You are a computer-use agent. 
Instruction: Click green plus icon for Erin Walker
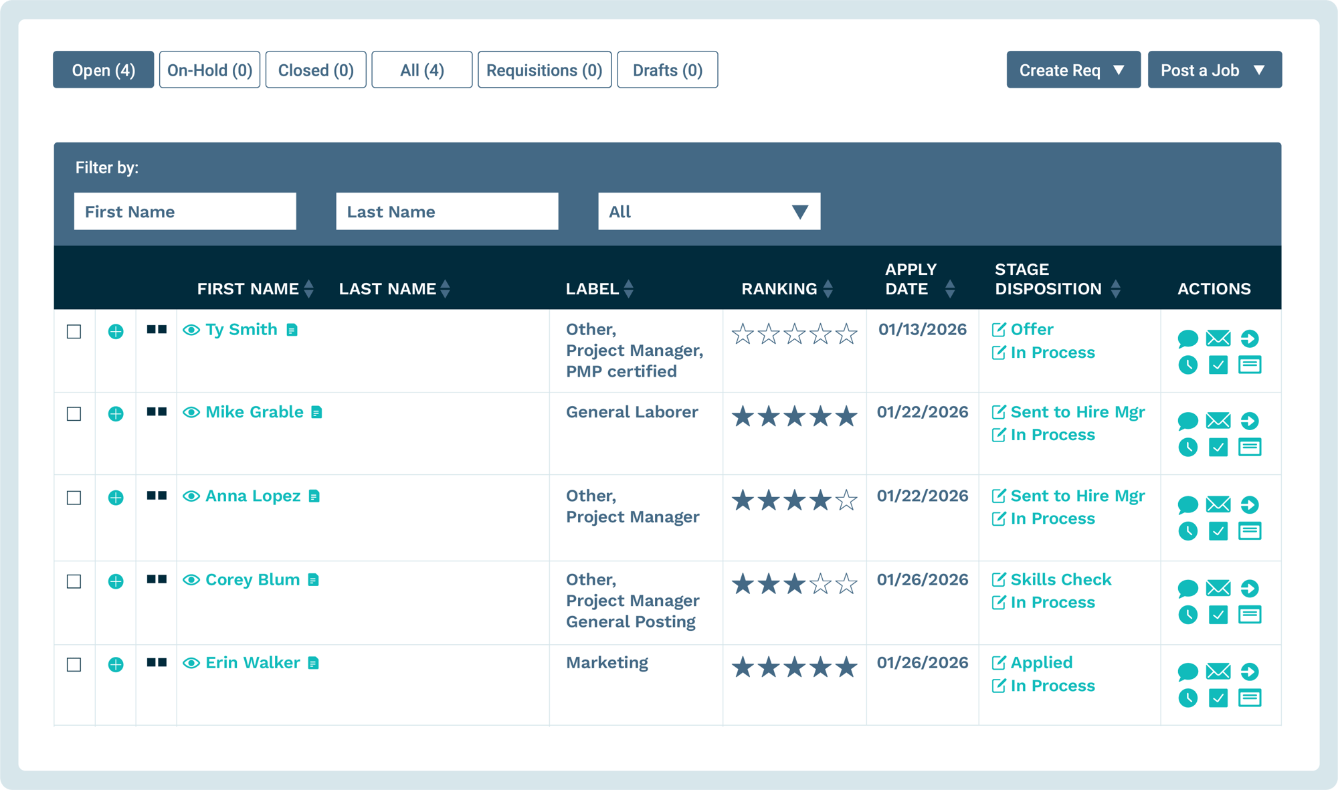(x=116, y=664)
